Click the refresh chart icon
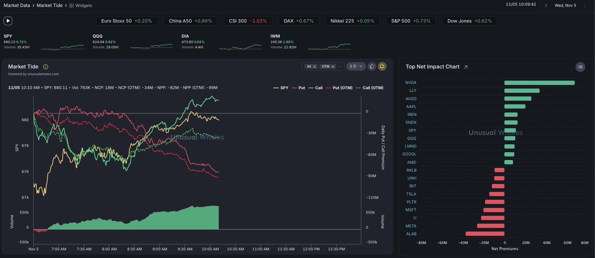This screenshot has height=258, width=595. coord(372,66)
